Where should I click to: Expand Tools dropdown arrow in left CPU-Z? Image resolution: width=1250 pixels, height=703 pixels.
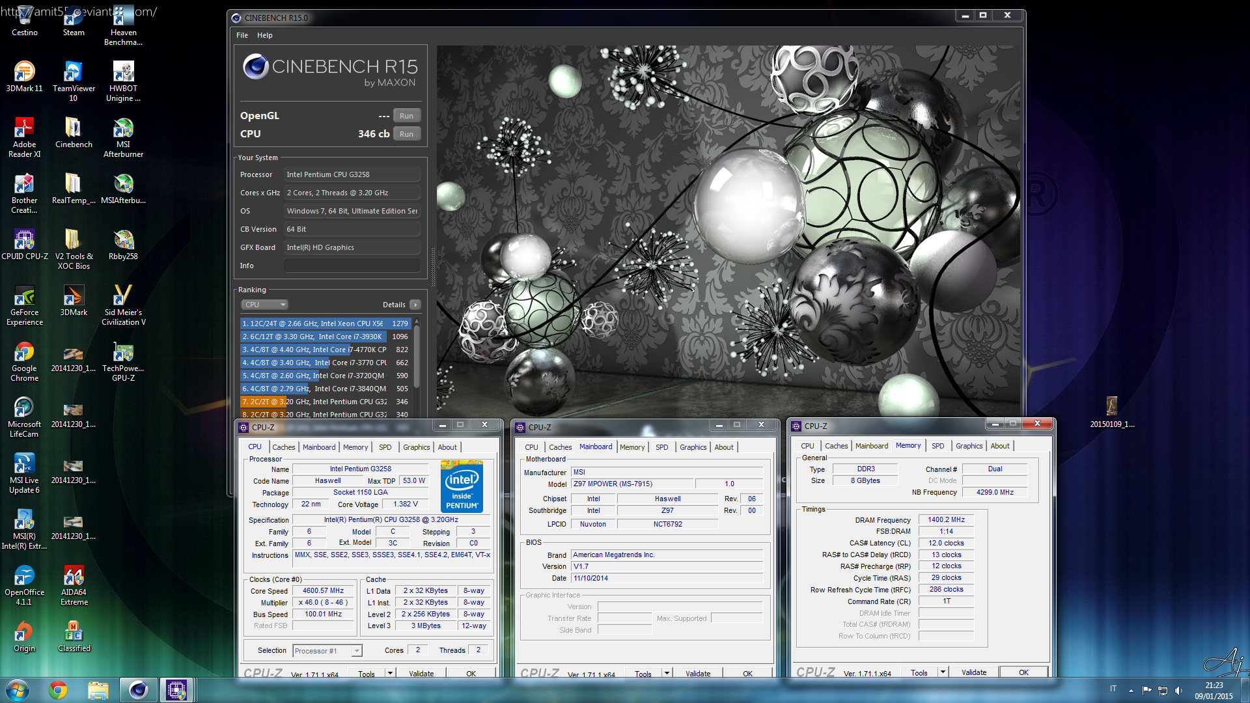(x=390, y=673)
